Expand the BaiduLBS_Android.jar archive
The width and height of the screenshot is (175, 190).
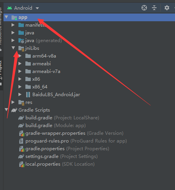(x=20, y=94)
